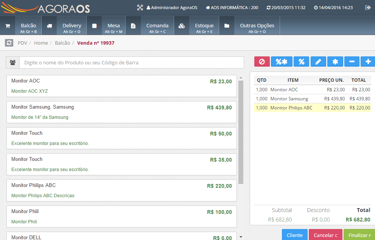The height and width of the screenshot is (240, 375).
Task: Click the PDV breadcrumb link
Action: tap(22, 43)
